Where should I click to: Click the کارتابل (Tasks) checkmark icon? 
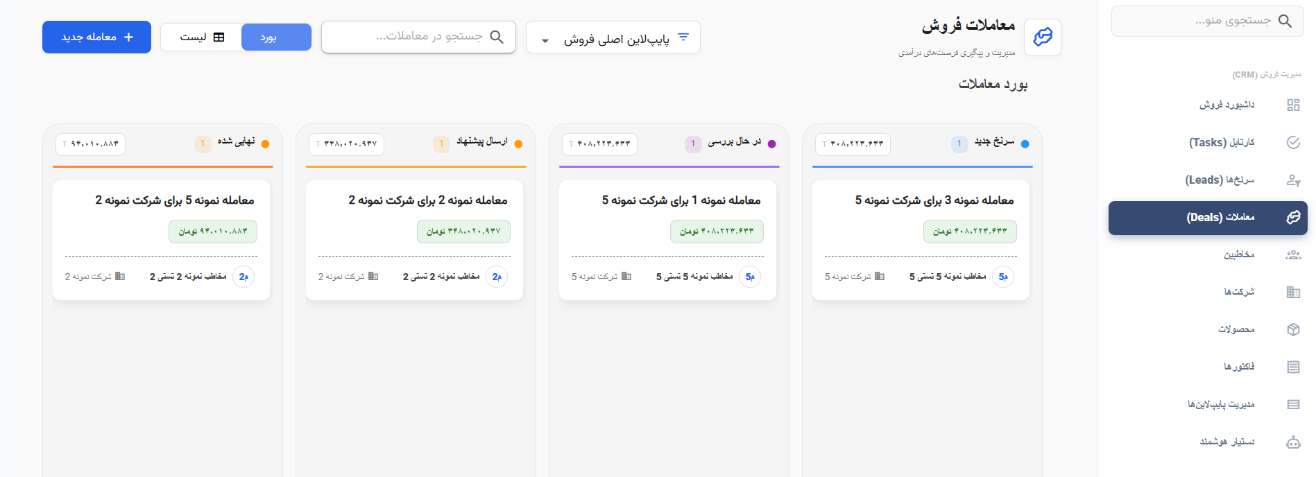(1293, 142)
